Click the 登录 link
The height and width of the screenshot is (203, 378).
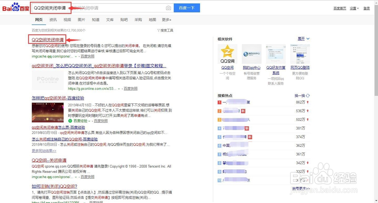(x=366, y=8)
